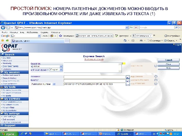182x136 pixels.
Task: Open the Help (Справка) menu
Action: click(x=55, y=32)
